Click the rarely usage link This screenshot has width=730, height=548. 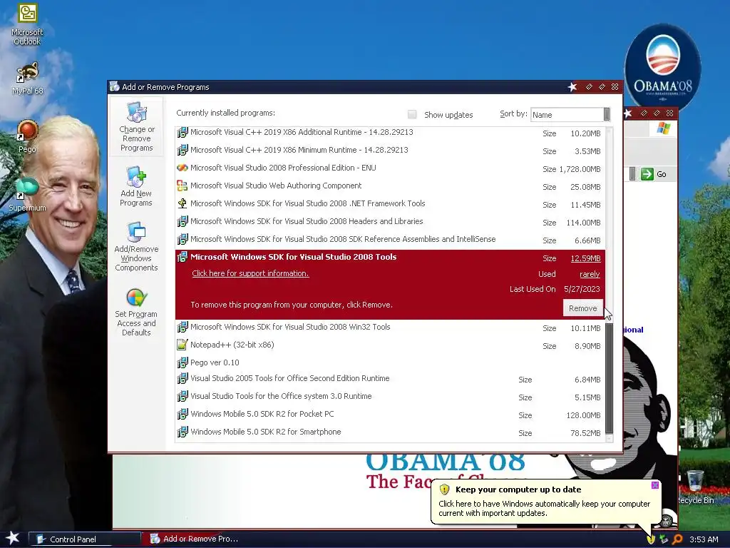coord(590,274)
